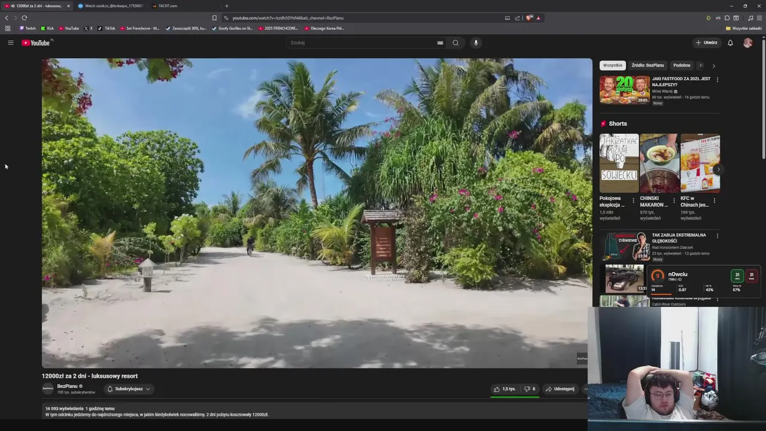
Task: Open the browser wallet icon
Action: pos(736,18)
